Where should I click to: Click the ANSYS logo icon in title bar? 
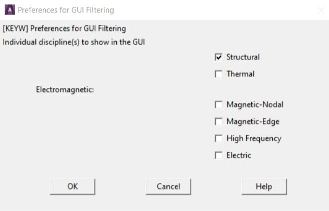9,10
